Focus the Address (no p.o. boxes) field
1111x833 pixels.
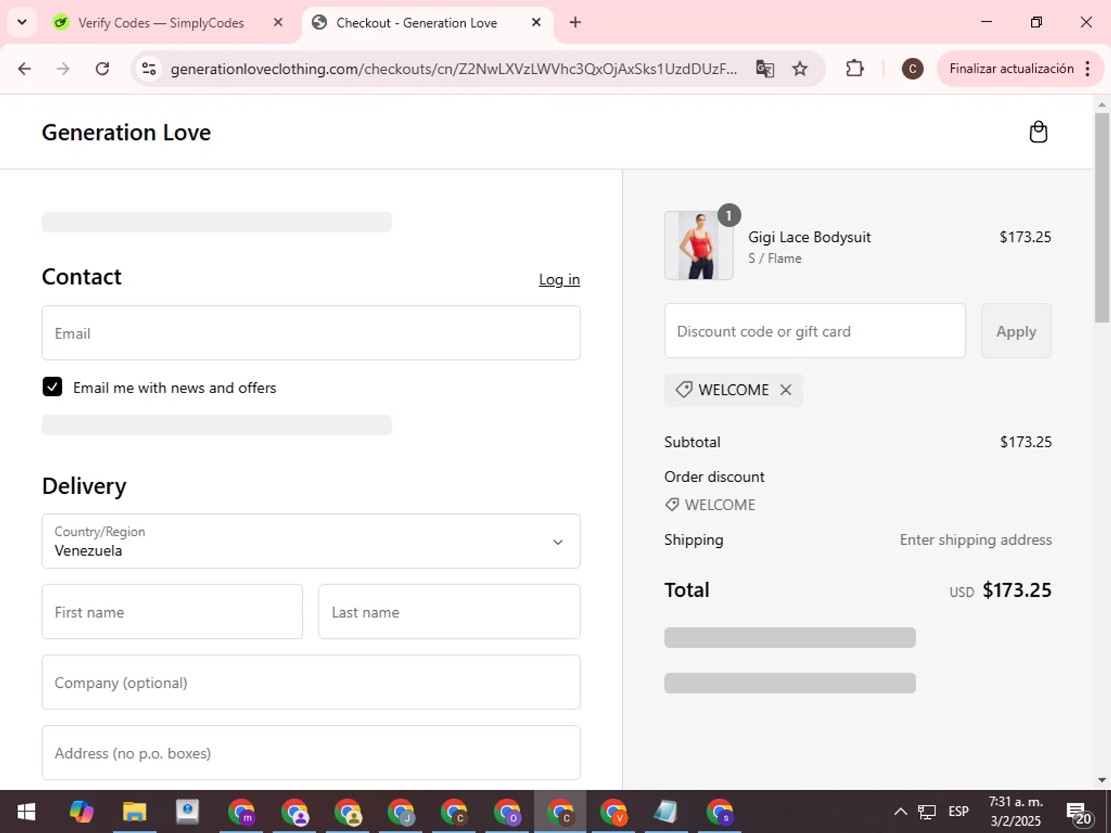coord(311,752)
